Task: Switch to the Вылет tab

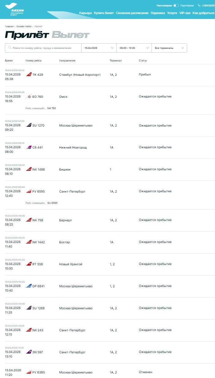Action: [70, 35]
